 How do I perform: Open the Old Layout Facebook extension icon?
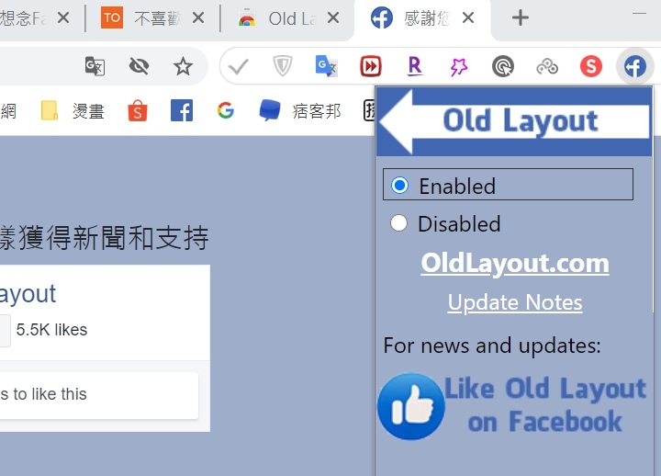point(635,66)
